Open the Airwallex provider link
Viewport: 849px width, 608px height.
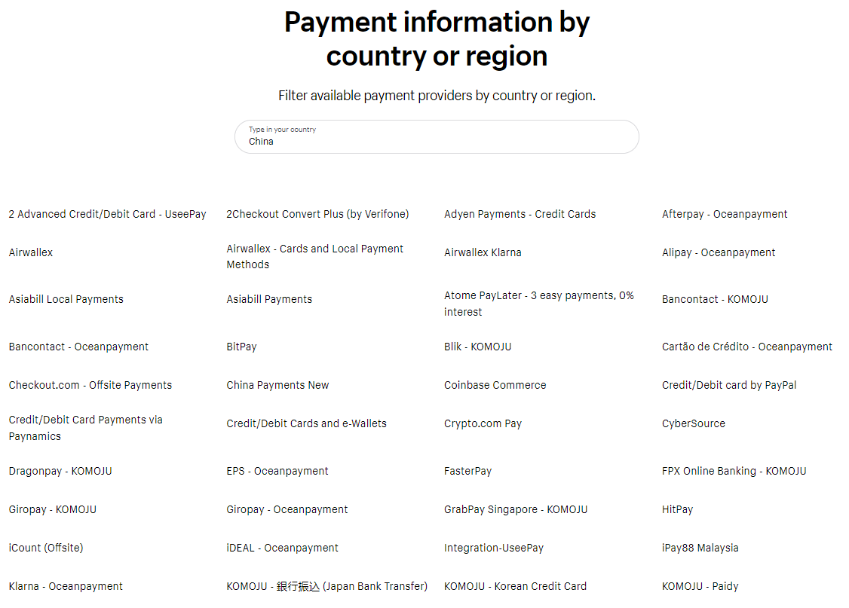(31, 252)
